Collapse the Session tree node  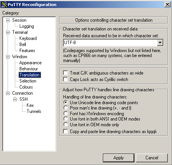tap(8, 20)
